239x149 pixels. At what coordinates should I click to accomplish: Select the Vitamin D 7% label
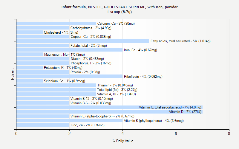(x=185, y=112)
